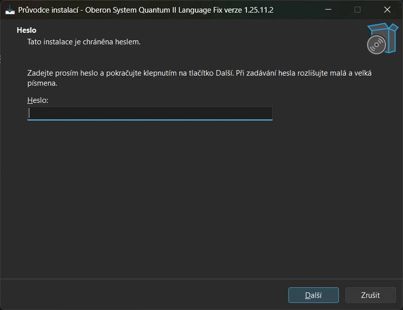Click the version 1.25.11.2 text in title
Viewport: 403px width, 310px height.
pyautogui.click(x=259, y=10)
